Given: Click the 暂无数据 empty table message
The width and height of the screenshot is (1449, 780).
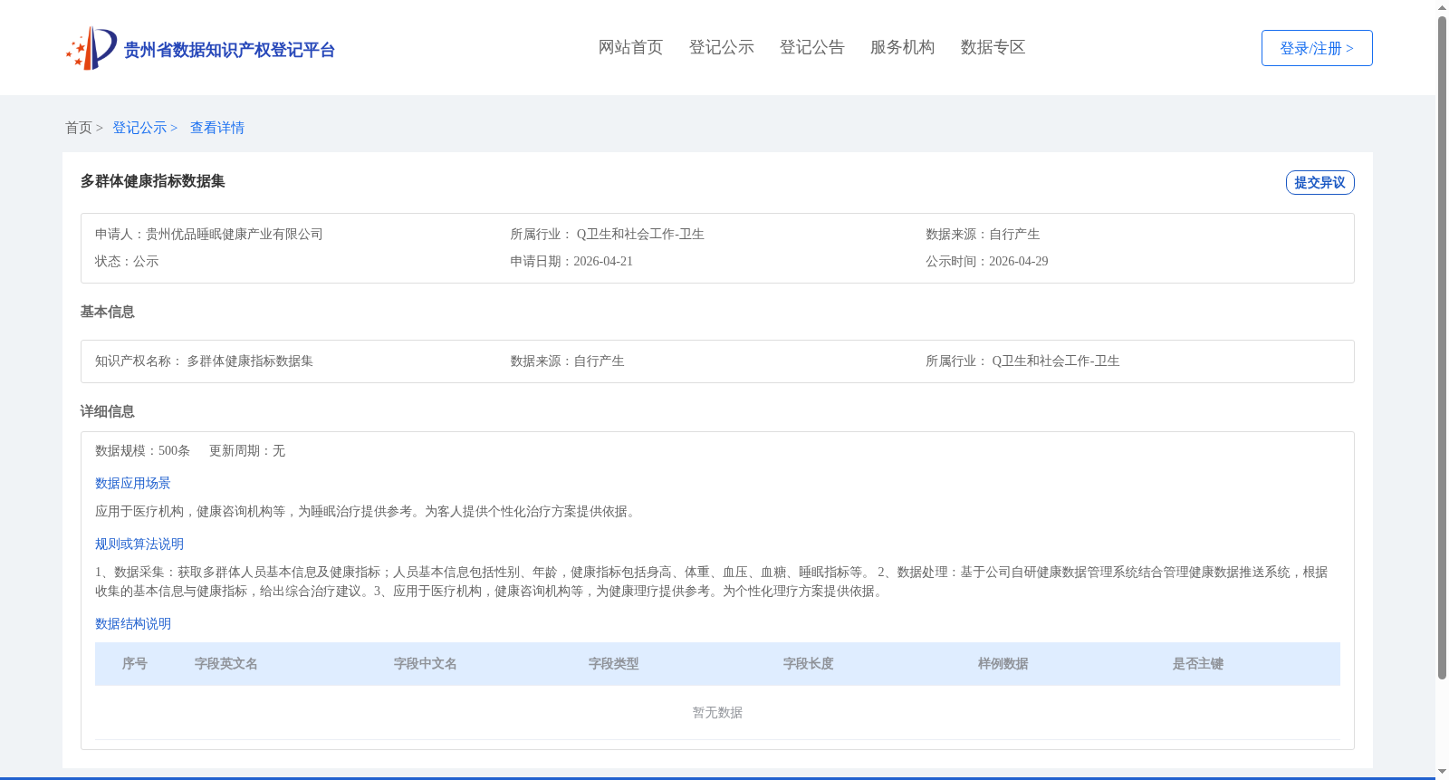Looking at the screenshot, I should (717, 712).
